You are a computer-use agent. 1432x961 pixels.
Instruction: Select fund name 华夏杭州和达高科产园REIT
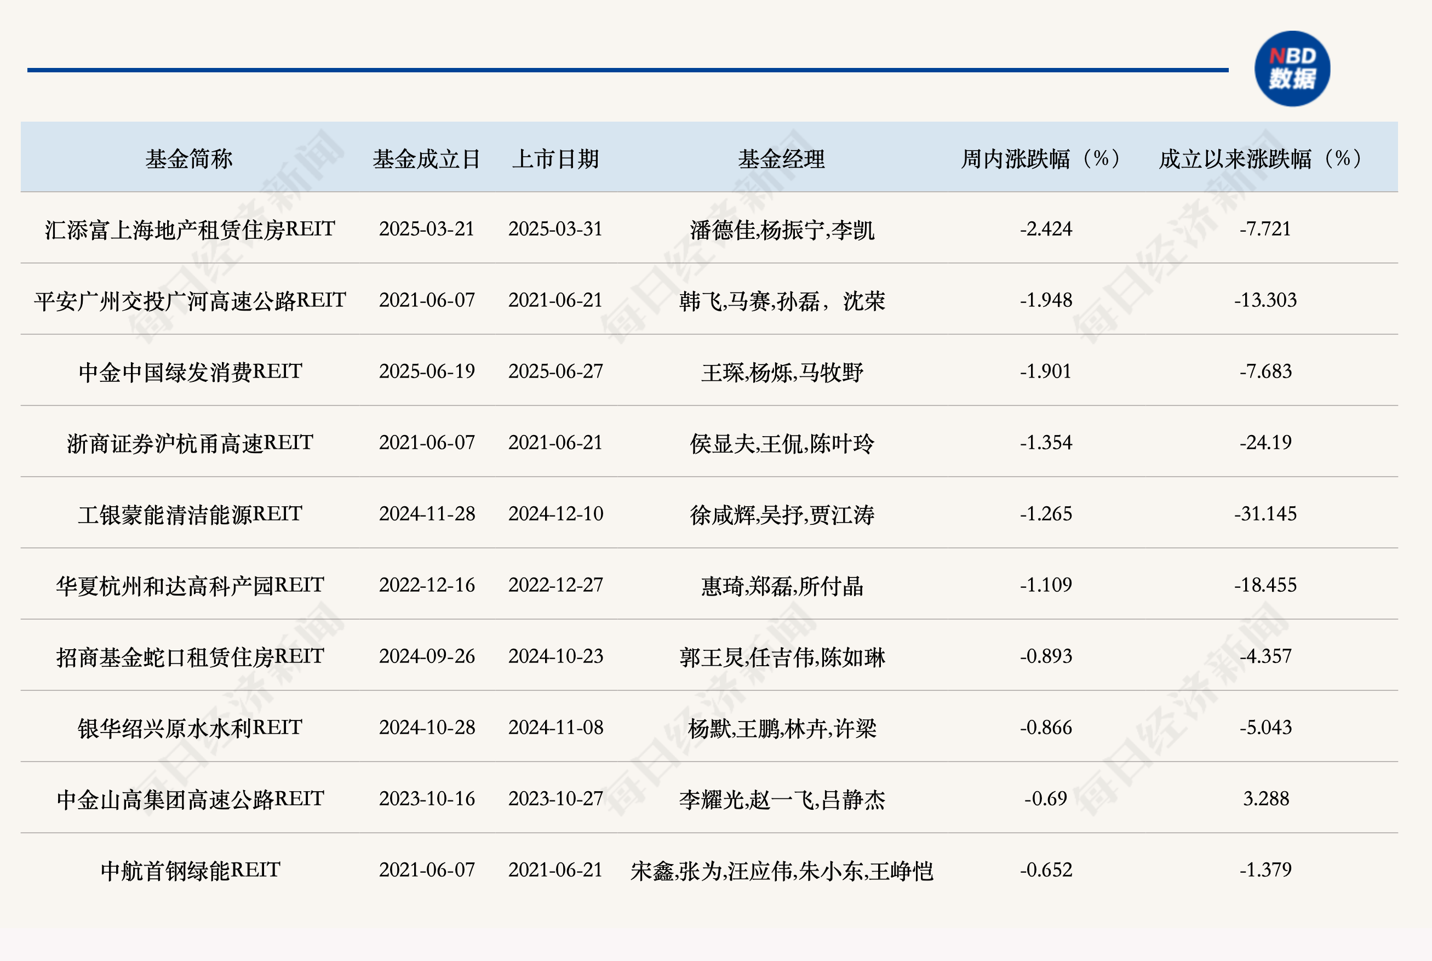(x=190, y=585)
